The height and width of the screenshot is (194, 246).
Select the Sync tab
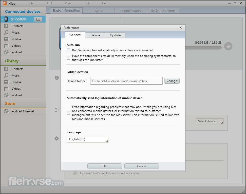(x=99, y=11)
